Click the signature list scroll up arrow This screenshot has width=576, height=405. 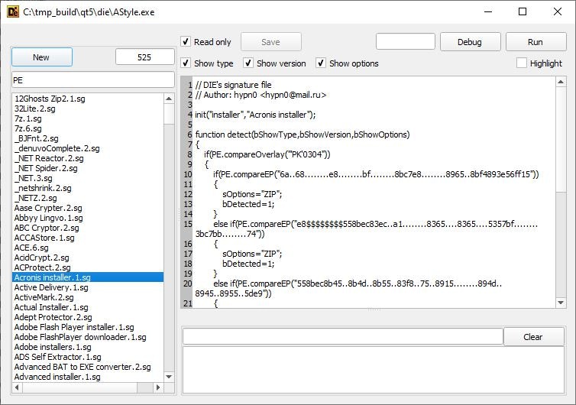tap(169, 99)
